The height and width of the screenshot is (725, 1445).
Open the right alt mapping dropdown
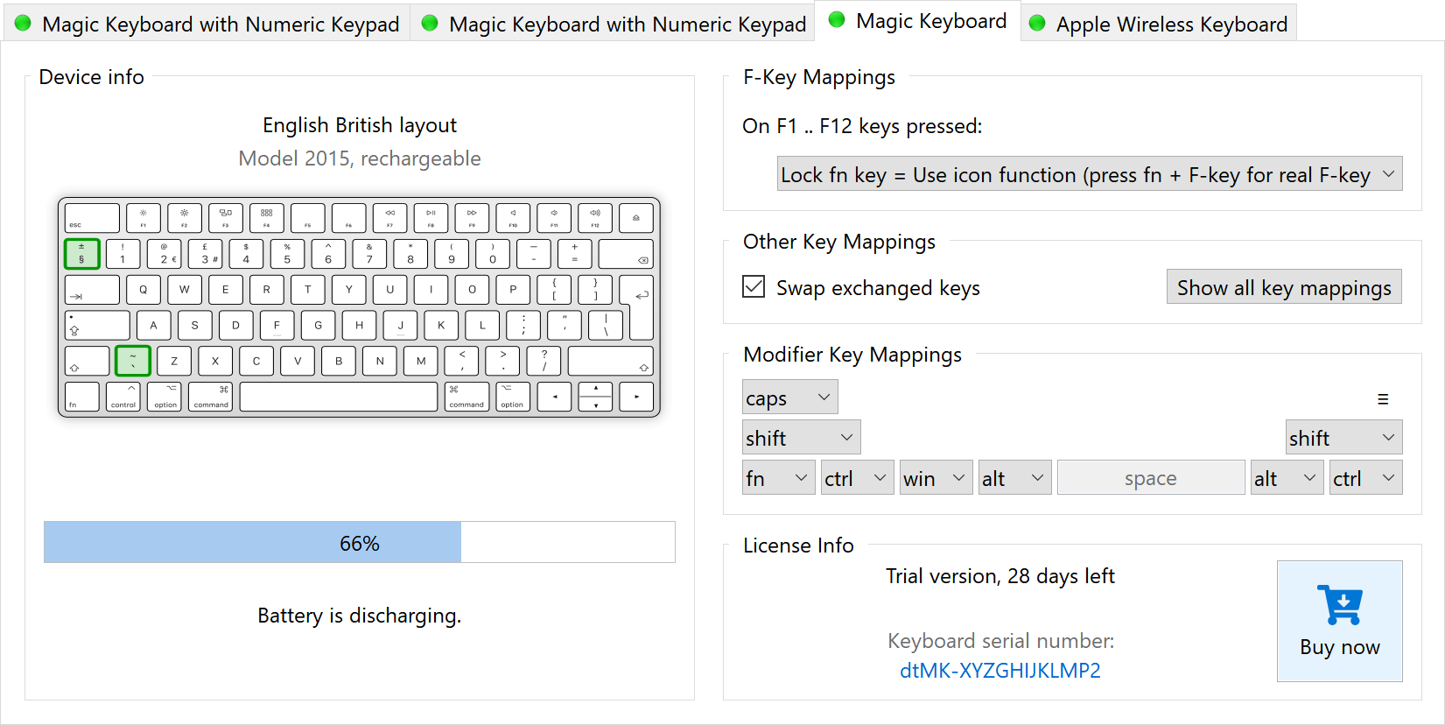click(x=1287, y=478)
